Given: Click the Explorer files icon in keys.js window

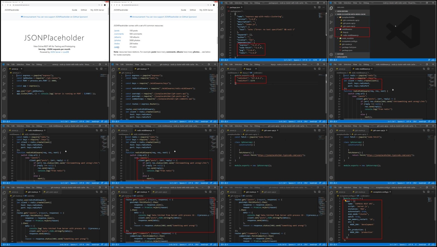Looking at the screenshot, I should point(222,70).
